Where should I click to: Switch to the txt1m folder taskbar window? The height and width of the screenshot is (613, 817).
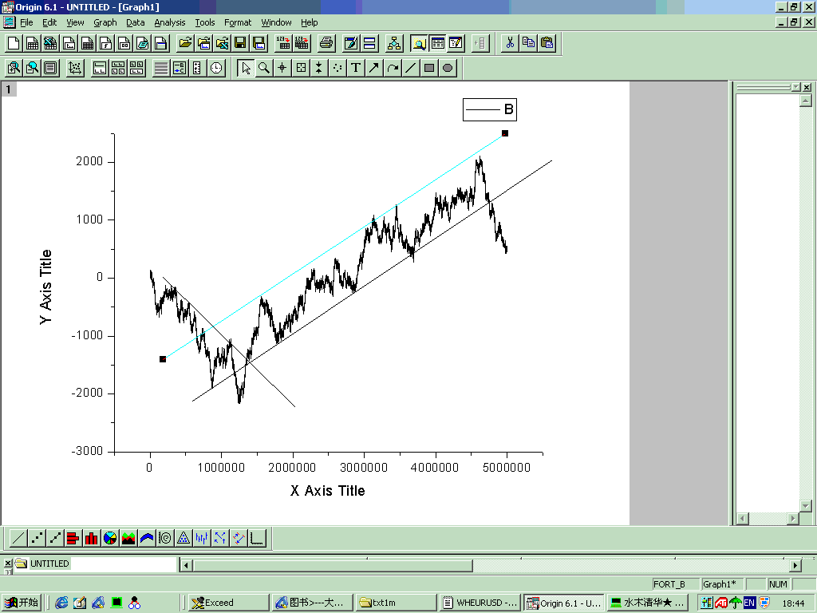pyautogui.click(x=395, y=603)
